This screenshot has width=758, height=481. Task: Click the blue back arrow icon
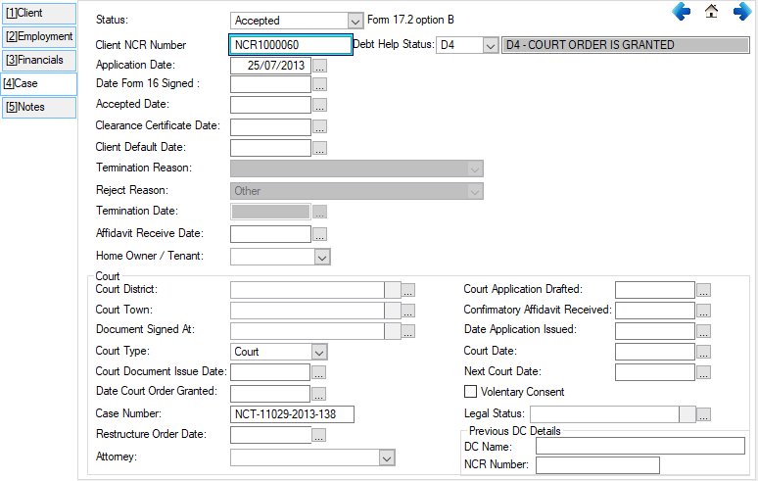click(682, 12)
